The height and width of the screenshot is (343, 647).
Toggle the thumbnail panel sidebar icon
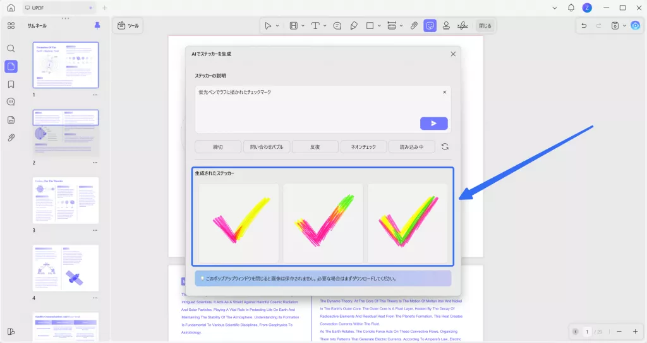coord(11,66)
